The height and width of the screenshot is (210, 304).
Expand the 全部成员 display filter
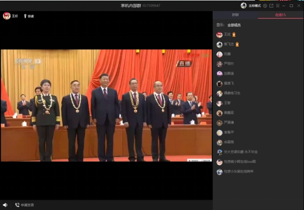coord(234,25)
